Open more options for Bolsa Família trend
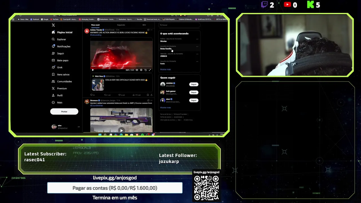Screen dimensions: 361x203 197,47
